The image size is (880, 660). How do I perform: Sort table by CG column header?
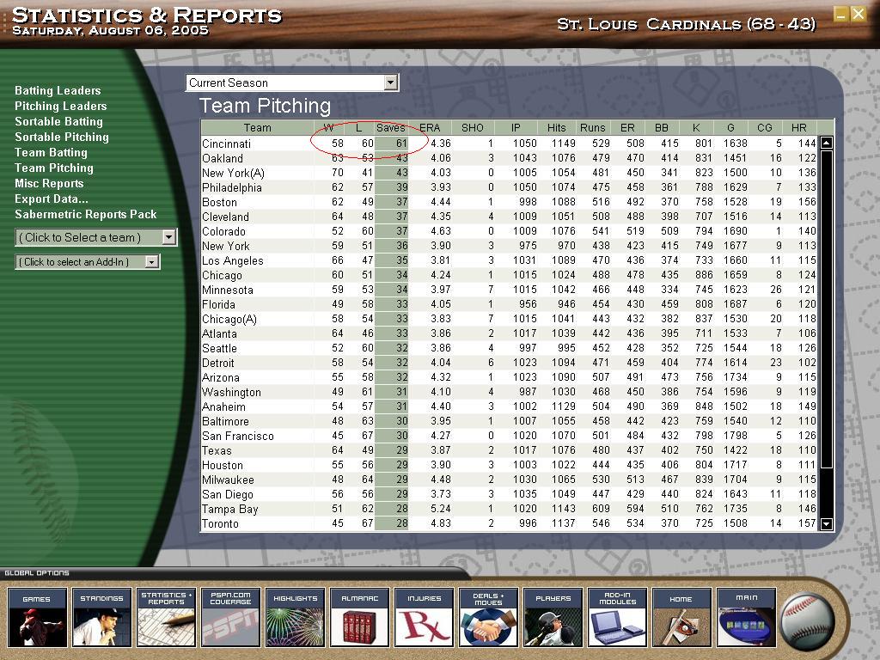(765, 127)
